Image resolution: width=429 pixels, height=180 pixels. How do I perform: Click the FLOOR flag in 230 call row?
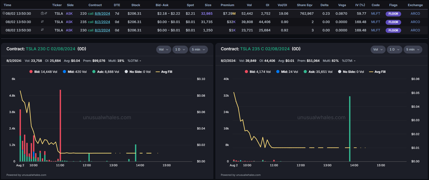(393, 30)
